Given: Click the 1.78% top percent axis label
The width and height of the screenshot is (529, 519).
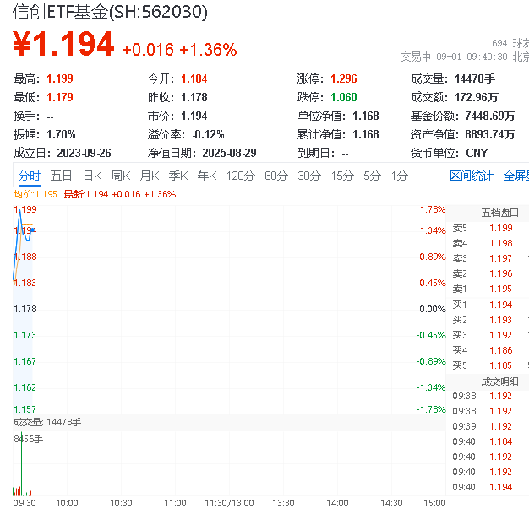Looking at the screenshot, I should [x=433, y=209].
